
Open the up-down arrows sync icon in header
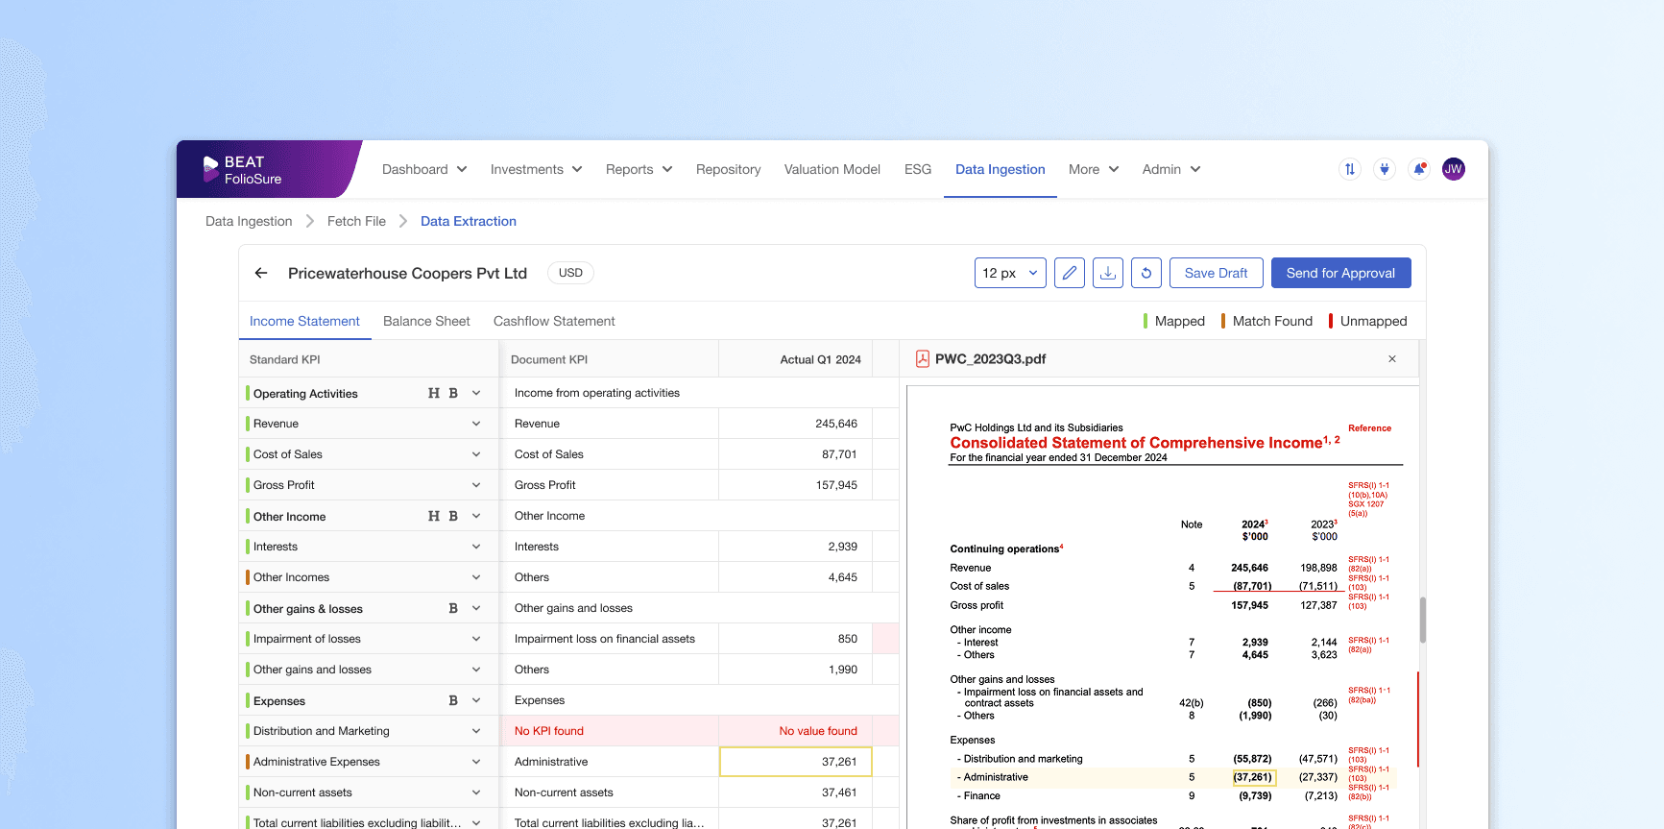click(1350, 169)
